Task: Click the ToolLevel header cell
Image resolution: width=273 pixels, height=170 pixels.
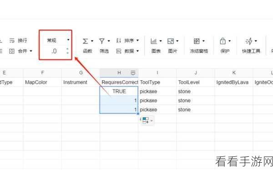Action: pos(196,82)
